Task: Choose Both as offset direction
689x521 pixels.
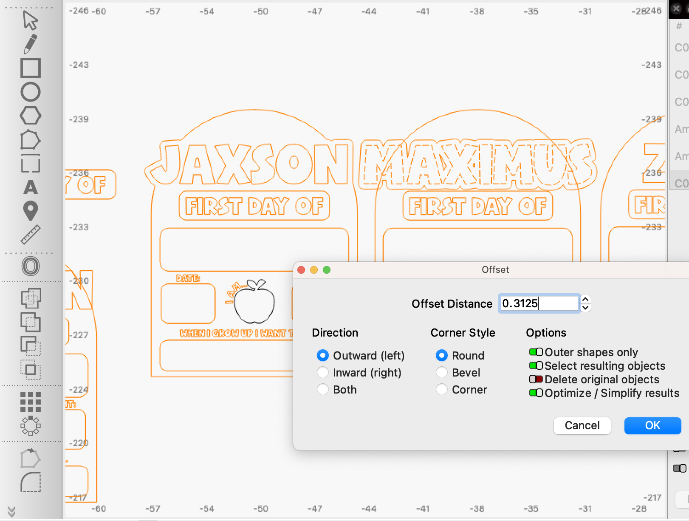Action: [x=323, y=390]
